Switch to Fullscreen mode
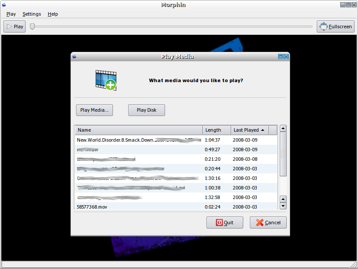This screenshot has width=358, height=269. 335,27
